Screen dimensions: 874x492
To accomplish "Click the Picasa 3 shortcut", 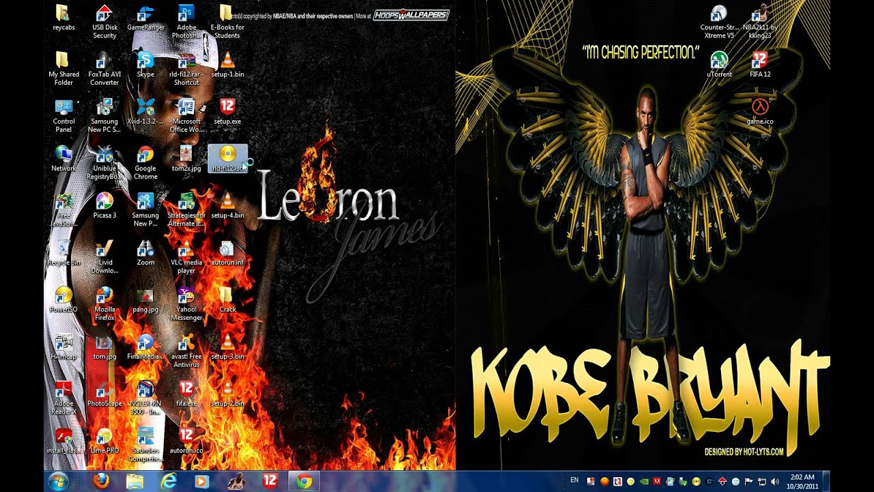I will tap(104, 206).
